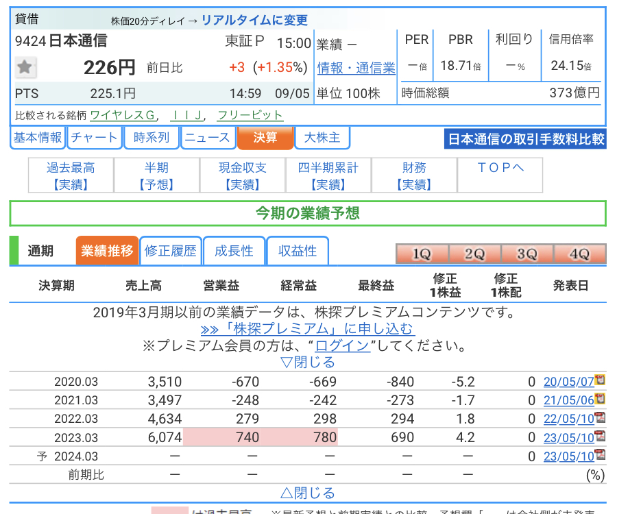This screenshot has height=514, width=617.
Task: Open 21/05/06 announcement date link
Action: [568, 400]
